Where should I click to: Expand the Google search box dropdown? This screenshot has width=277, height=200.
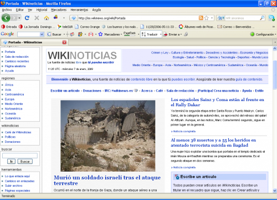click(42, 34)
